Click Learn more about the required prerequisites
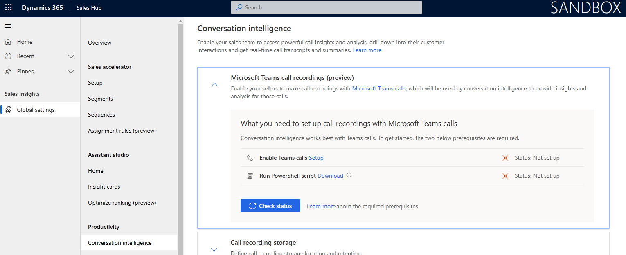 tap(321, 206)
